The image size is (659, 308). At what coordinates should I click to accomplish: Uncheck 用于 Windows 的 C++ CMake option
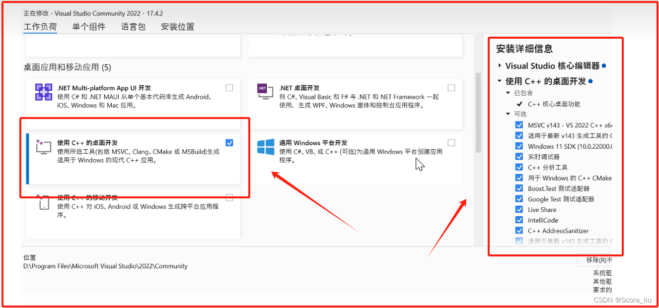[519, 178]
